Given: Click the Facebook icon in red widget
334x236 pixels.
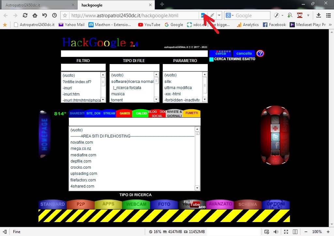Looking at the screenshot, I should tap(275, 145).
